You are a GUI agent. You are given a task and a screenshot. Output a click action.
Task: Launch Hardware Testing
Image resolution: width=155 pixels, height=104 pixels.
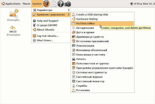click(103, 19)
